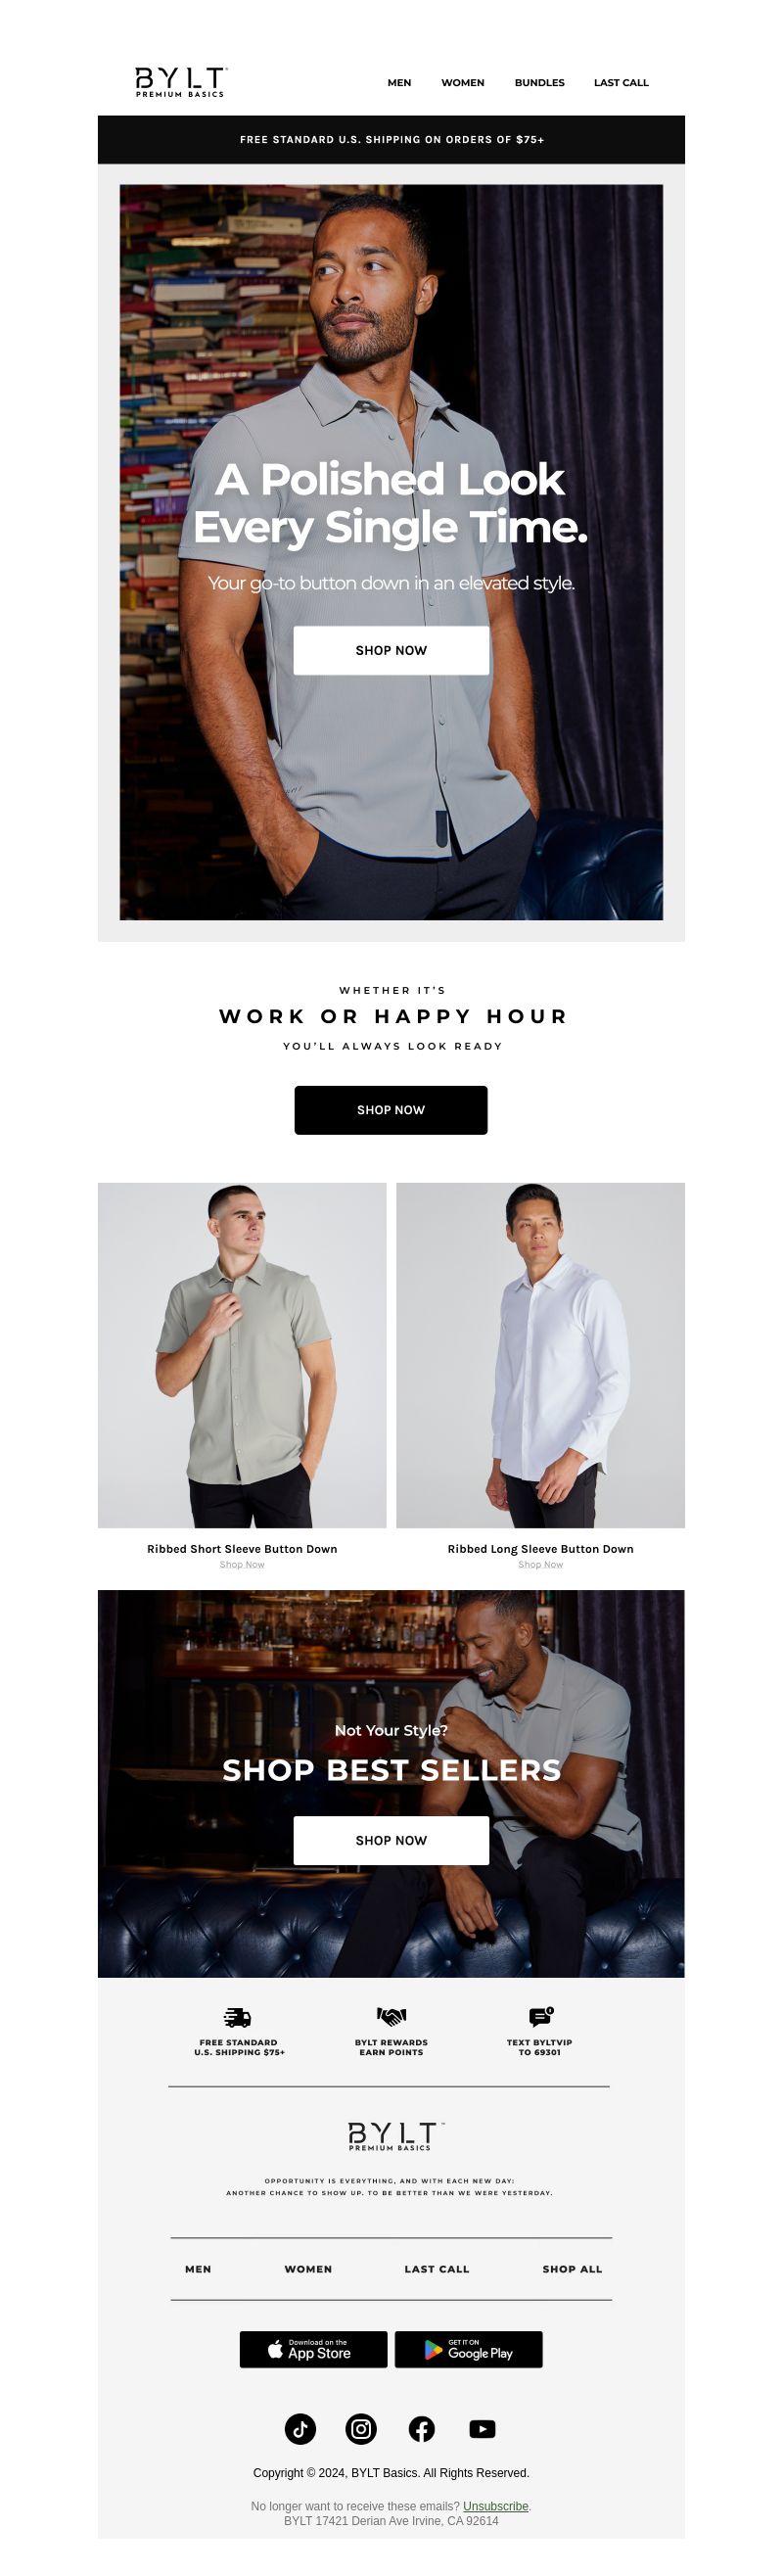
Task: Download on the App Store badge
Action: tap(313, 2349)
